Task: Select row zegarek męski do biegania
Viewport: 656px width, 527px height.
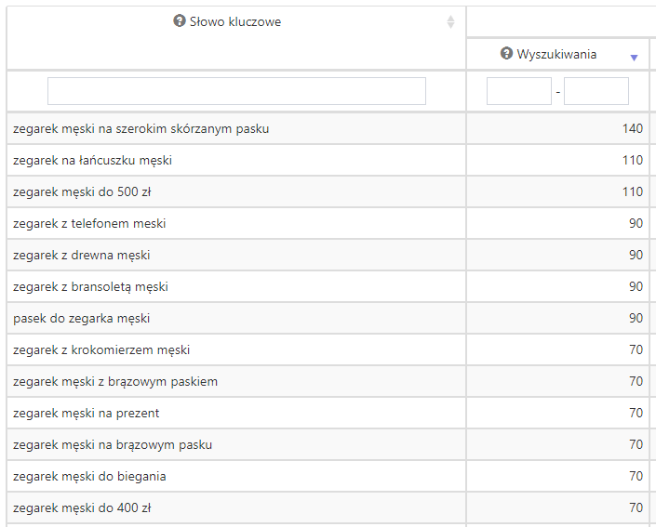Action: (90, 477)
